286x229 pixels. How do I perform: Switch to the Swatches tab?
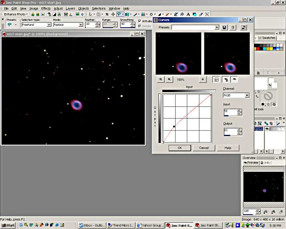point(267,38)
